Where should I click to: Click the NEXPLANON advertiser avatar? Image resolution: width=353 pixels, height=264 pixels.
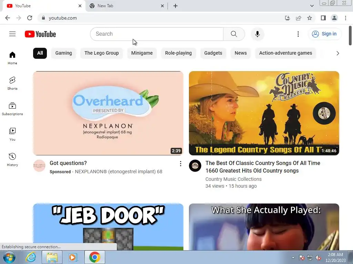tap(39, 166)
